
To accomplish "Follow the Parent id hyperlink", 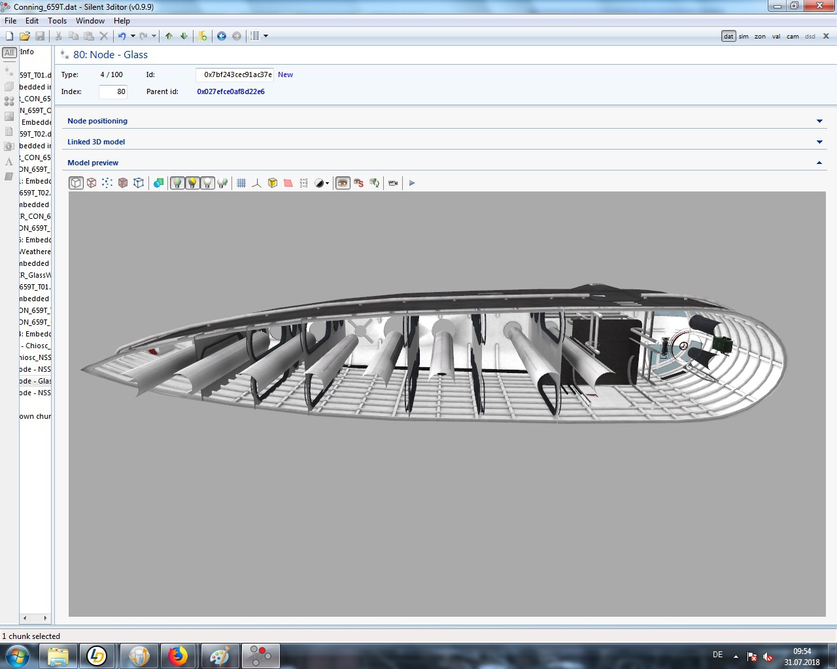I will pos(231,91).
